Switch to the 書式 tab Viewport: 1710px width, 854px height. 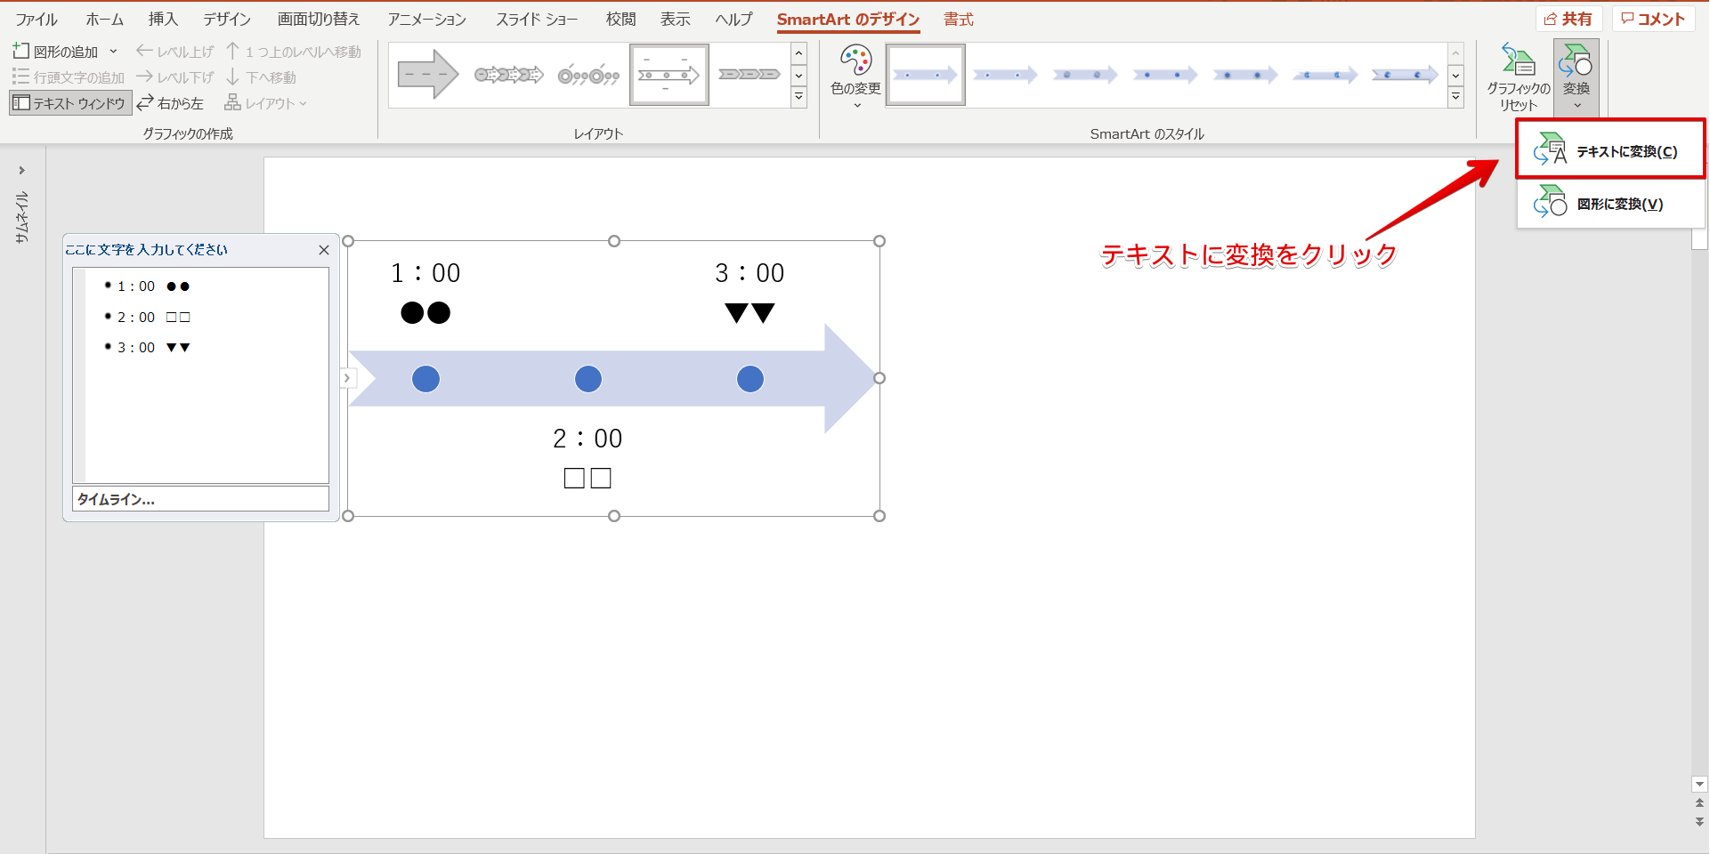pyautogui.click(x=959, y=19)
